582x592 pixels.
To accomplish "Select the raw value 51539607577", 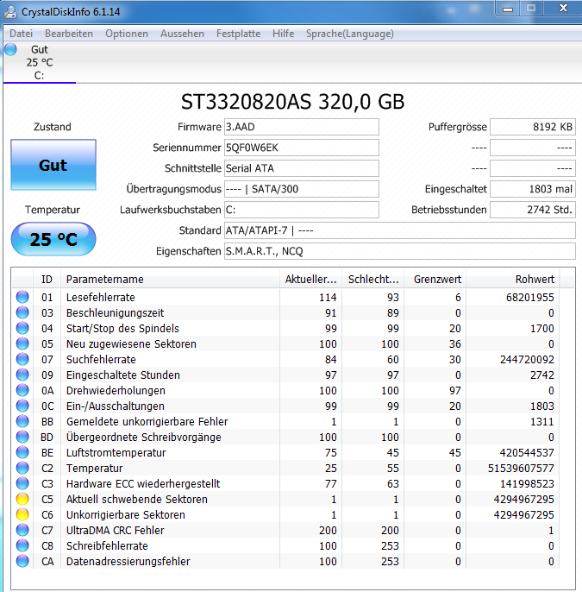I will point(521,468).
